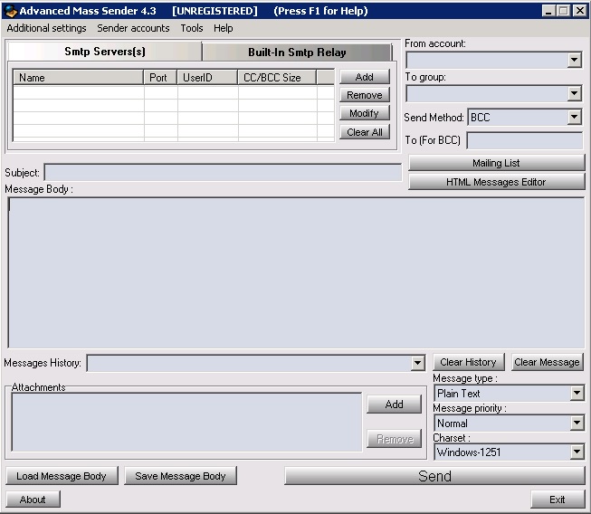Open the Send Method dropdown showing BCC
Viewport: 591px width, 514px height.
(574, 118)
